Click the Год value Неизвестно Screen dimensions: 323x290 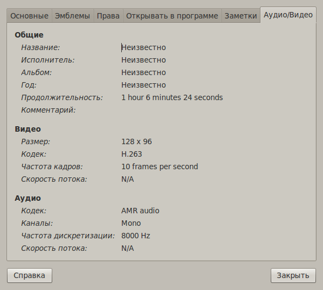144,85
